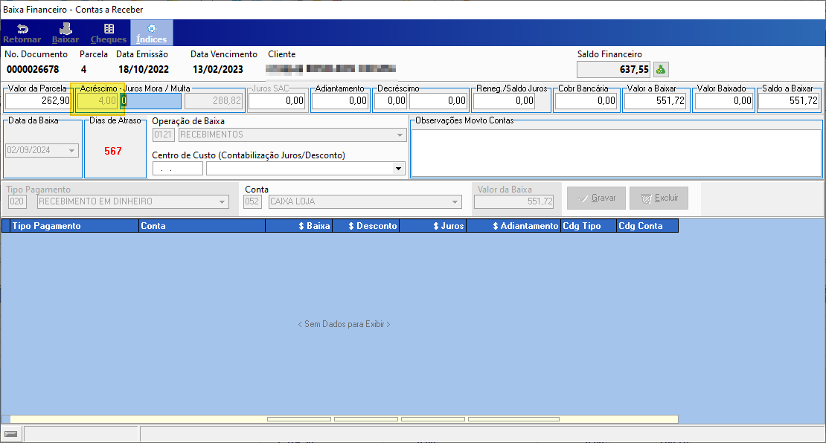Click the $ Desconto column header
This screenshot has height=443, width=826.
(x=365, y=226)
